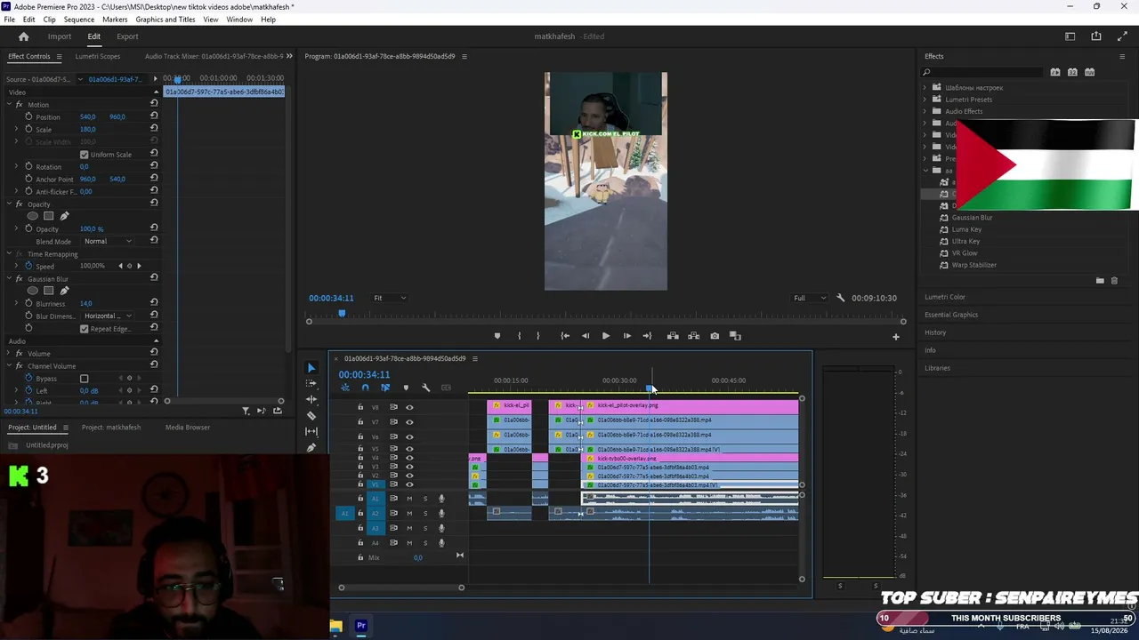1139x640 pixels.
Task: Click the Home icon in the header
Action: coord(24,36)
